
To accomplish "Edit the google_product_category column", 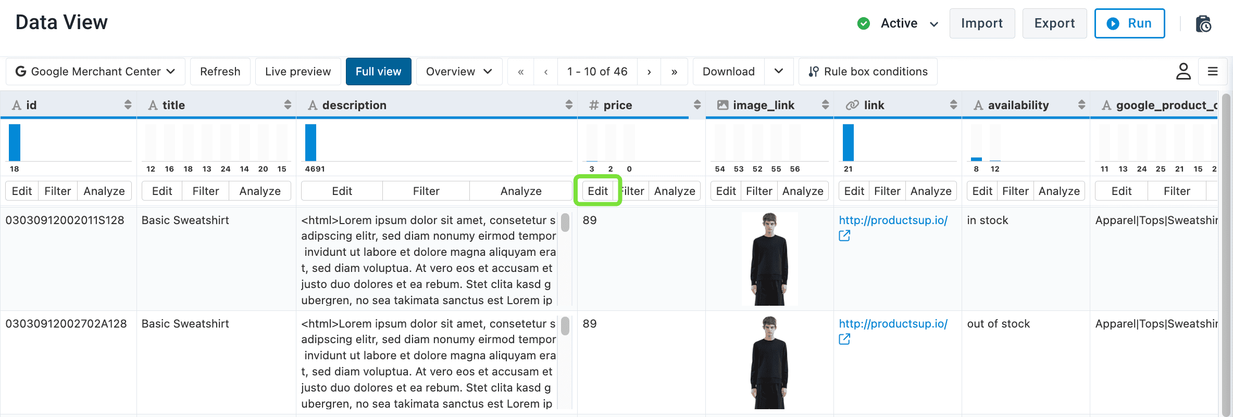I will (x=1122, y=191).
